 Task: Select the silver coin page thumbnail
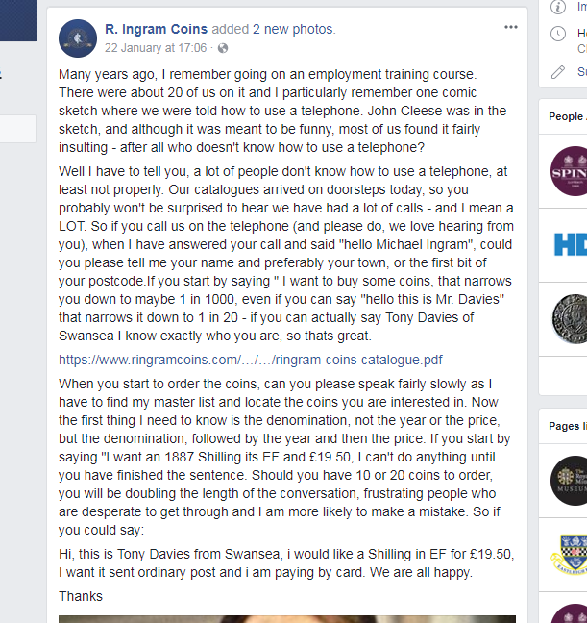[x=569, y=318]
